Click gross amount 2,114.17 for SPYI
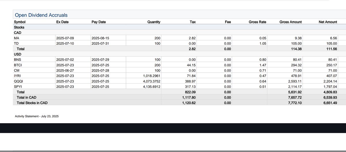This screenshot has width=346, height=152. click(x=295, y=87)
